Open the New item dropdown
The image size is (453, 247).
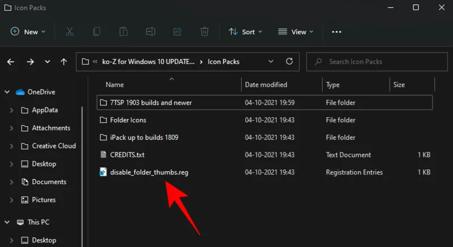pyautogui.click(x=28, y=32)
